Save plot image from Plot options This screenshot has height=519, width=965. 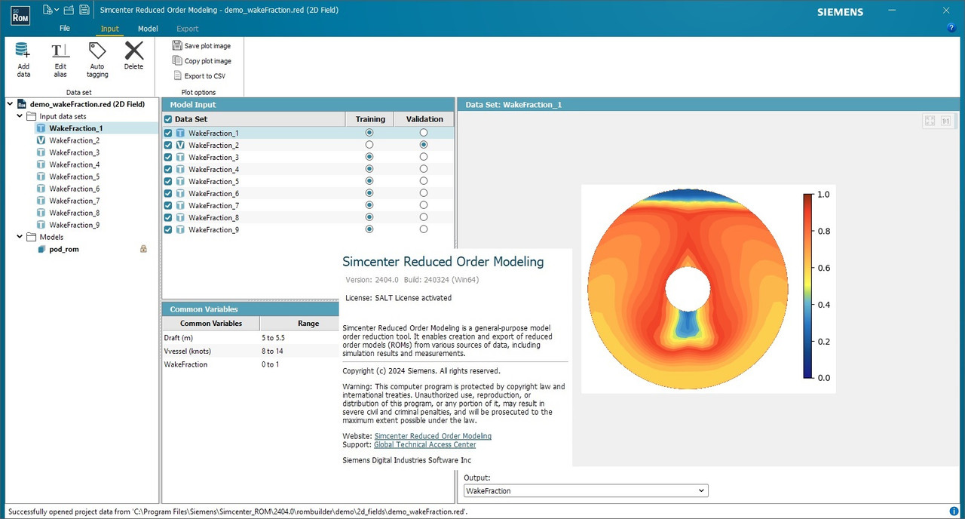pos(201,46)
